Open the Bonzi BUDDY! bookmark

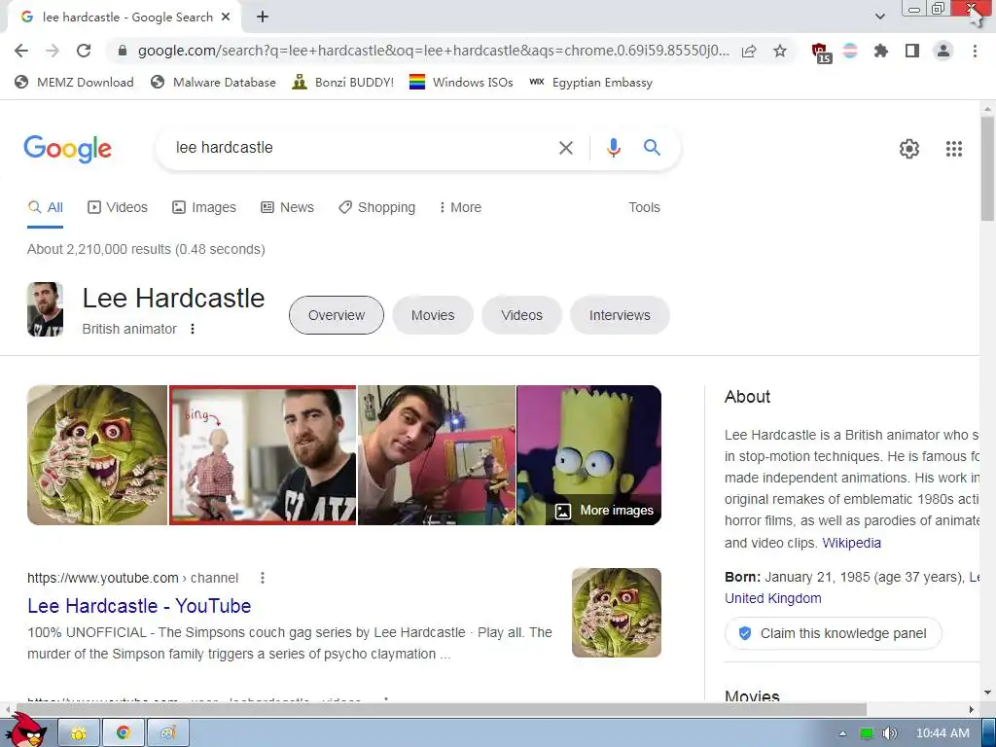point(343,83)
